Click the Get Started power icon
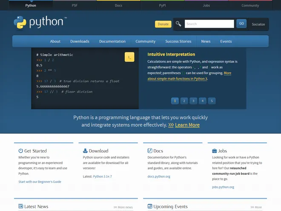281x211 pixels. (20, 151)
